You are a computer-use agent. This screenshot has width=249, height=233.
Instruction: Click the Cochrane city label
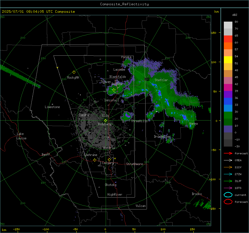click(x=90, y=155)
